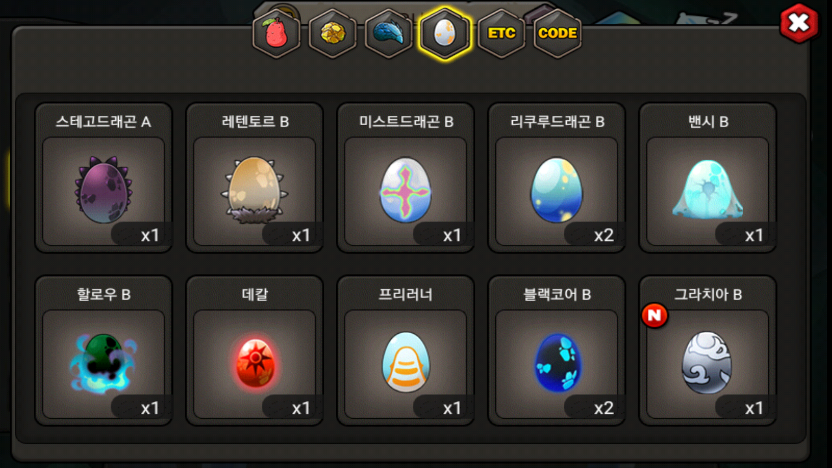Open the blue dragon scale tab
This screenshot has height=468, width=832.
tap(389, 33)
